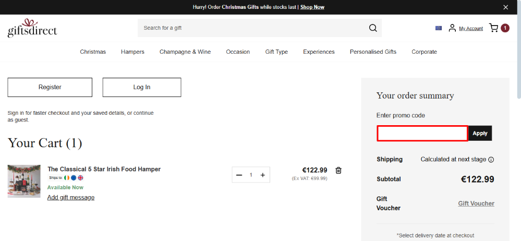Open the shopping cart icon
Screen dimensions: 521x241
pos(493,28)
